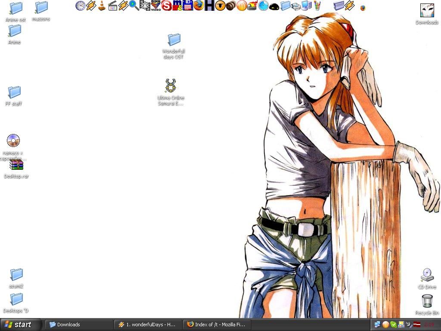Select the namaco x capcom disc image
The width and height of the screenshot is (441, 331).
pyautogui.click(x=13, y=147)
